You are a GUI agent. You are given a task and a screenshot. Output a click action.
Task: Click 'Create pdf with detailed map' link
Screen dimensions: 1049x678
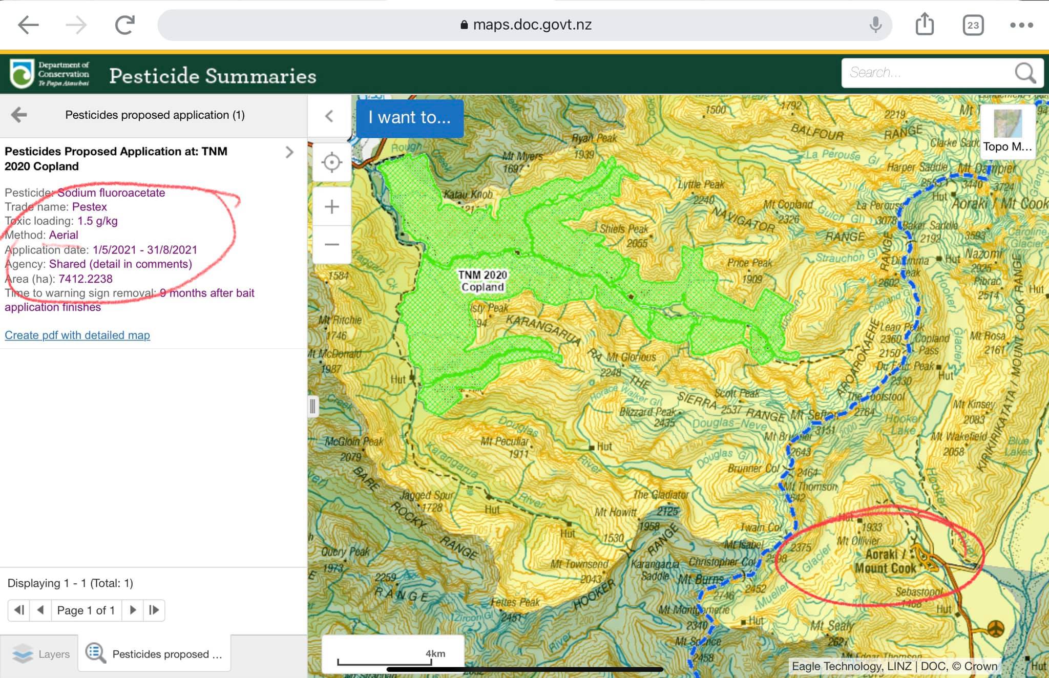(77, 335)
